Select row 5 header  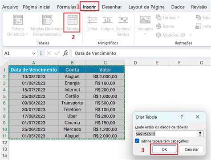[4, 96]
